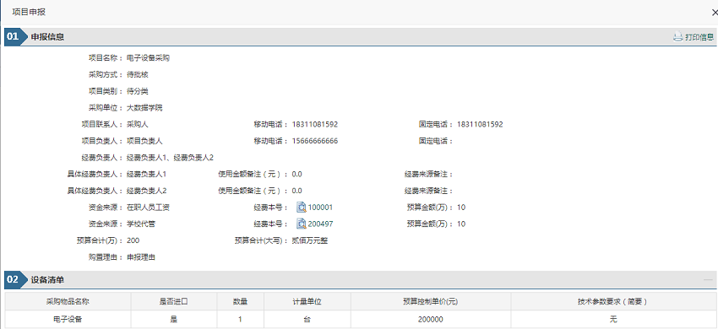Open budget account number 200497
The image size is (718, 329).
point(320,224)
